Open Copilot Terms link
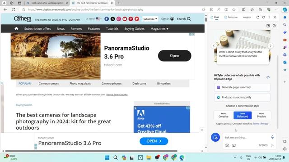Screen dimensions: 289x162 (256, 124)
